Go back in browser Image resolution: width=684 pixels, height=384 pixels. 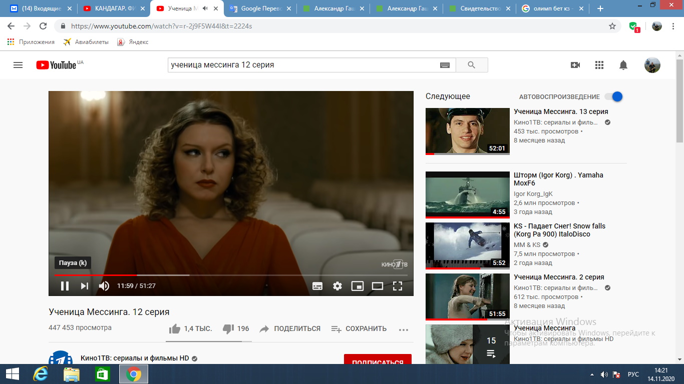click(11, 26)
